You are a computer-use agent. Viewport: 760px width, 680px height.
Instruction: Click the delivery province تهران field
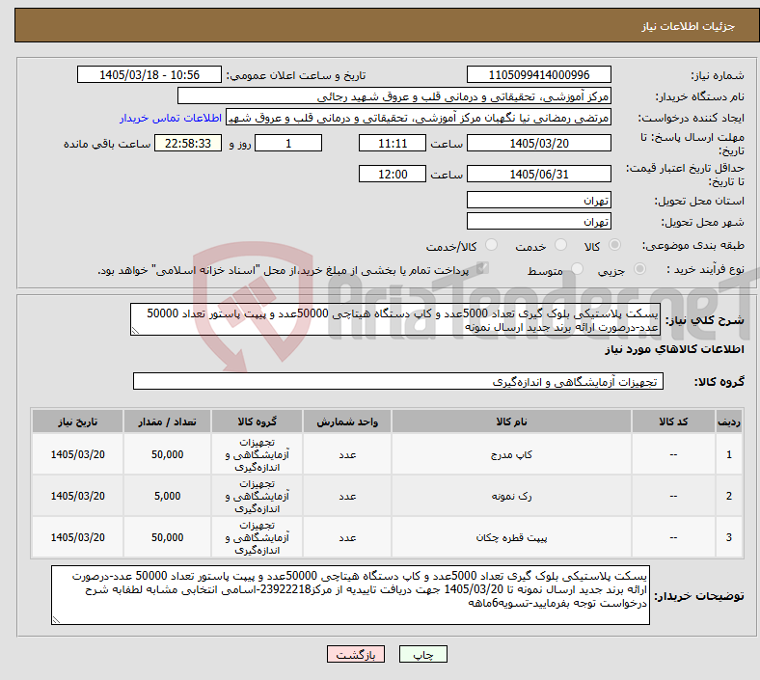[538, 200]
